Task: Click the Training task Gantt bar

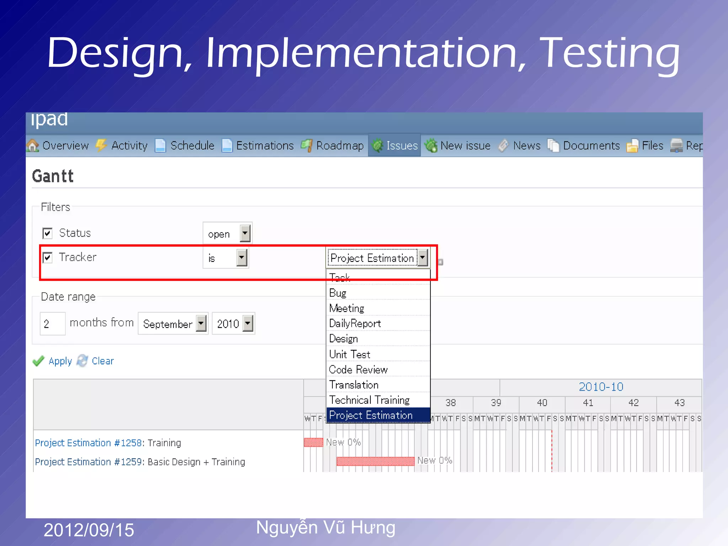Action: tap(314, 442)
